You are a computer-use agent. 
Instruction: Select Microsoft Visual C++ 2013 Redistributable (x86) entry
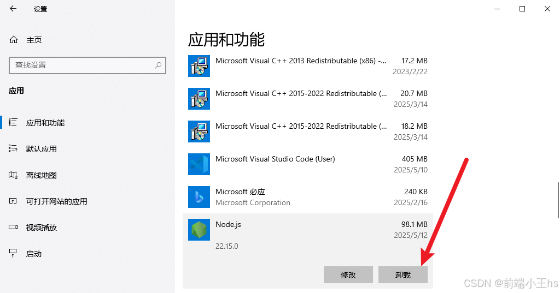tap(301, 61)
